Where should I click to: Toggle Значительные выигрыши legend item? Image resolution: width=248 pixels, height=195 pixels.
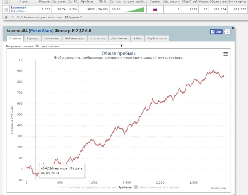point(156,188)
